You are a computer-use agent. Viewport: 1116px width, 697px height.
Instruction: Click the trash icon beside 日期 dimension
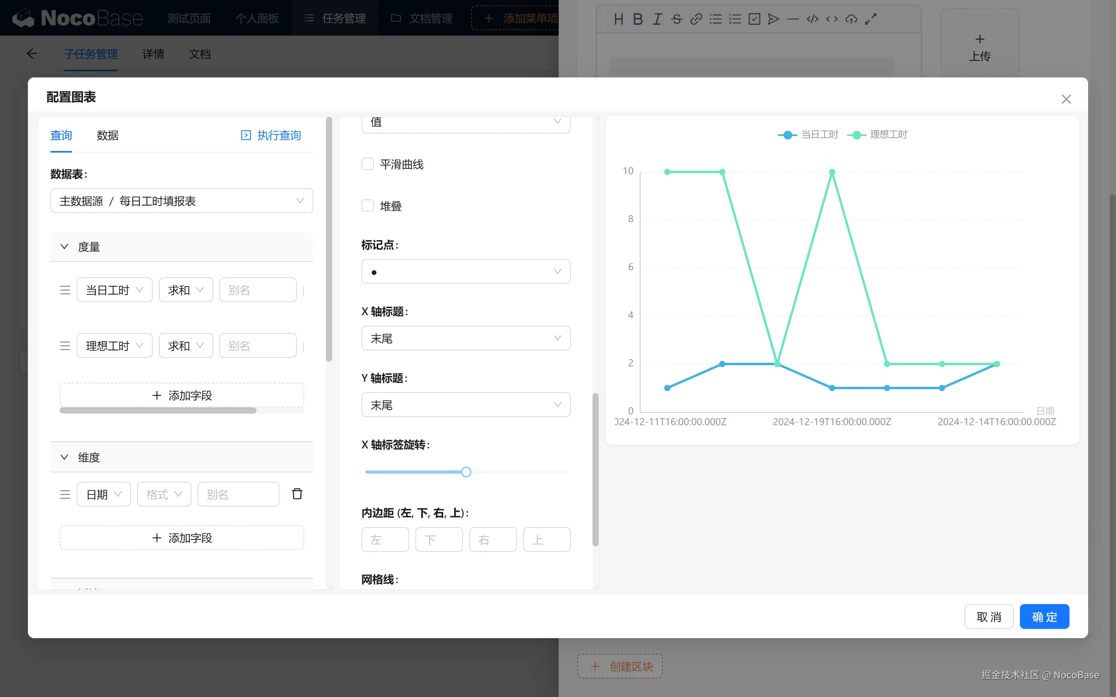(x=297, y=494)
